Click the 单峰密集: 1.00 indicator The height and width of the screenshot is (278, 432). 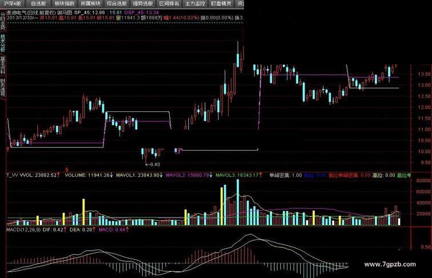(286, 175)
